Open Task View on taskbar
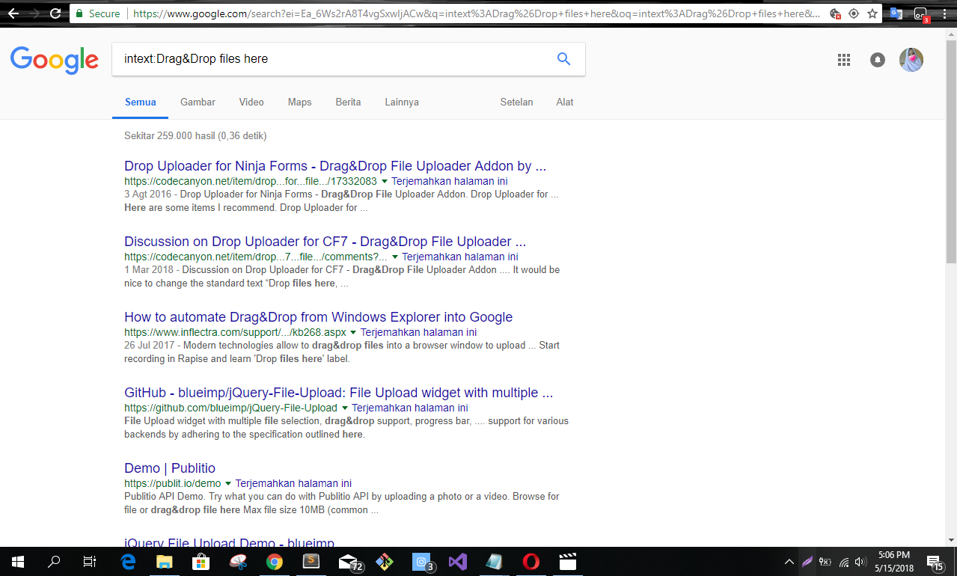 point(90,562)
